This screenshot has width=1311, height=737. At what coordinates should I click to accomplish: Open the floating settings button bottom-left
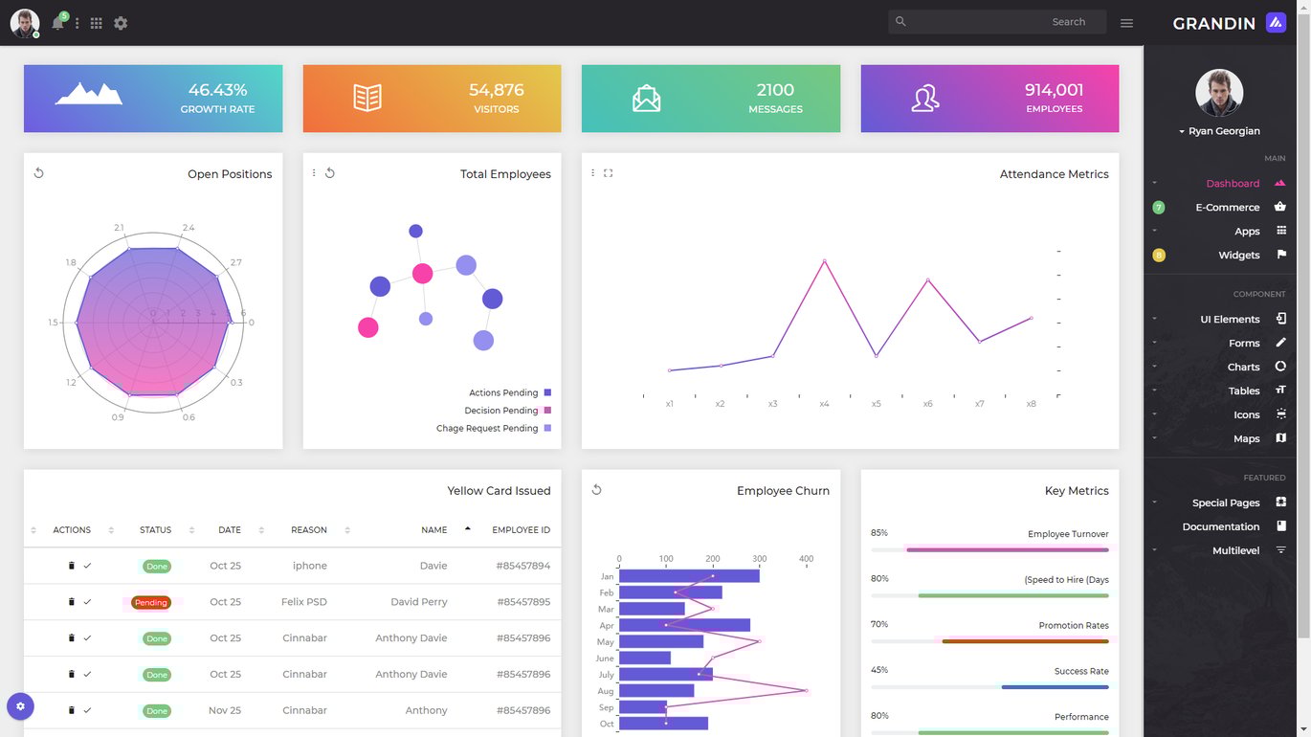pyautogui.click(x=21, y=707)
